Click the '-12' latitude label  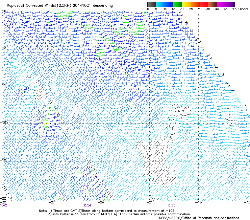(x=3, y=48)
